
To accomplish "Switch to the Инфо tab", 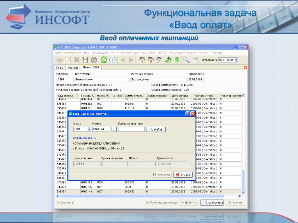I will coord(59,68).
